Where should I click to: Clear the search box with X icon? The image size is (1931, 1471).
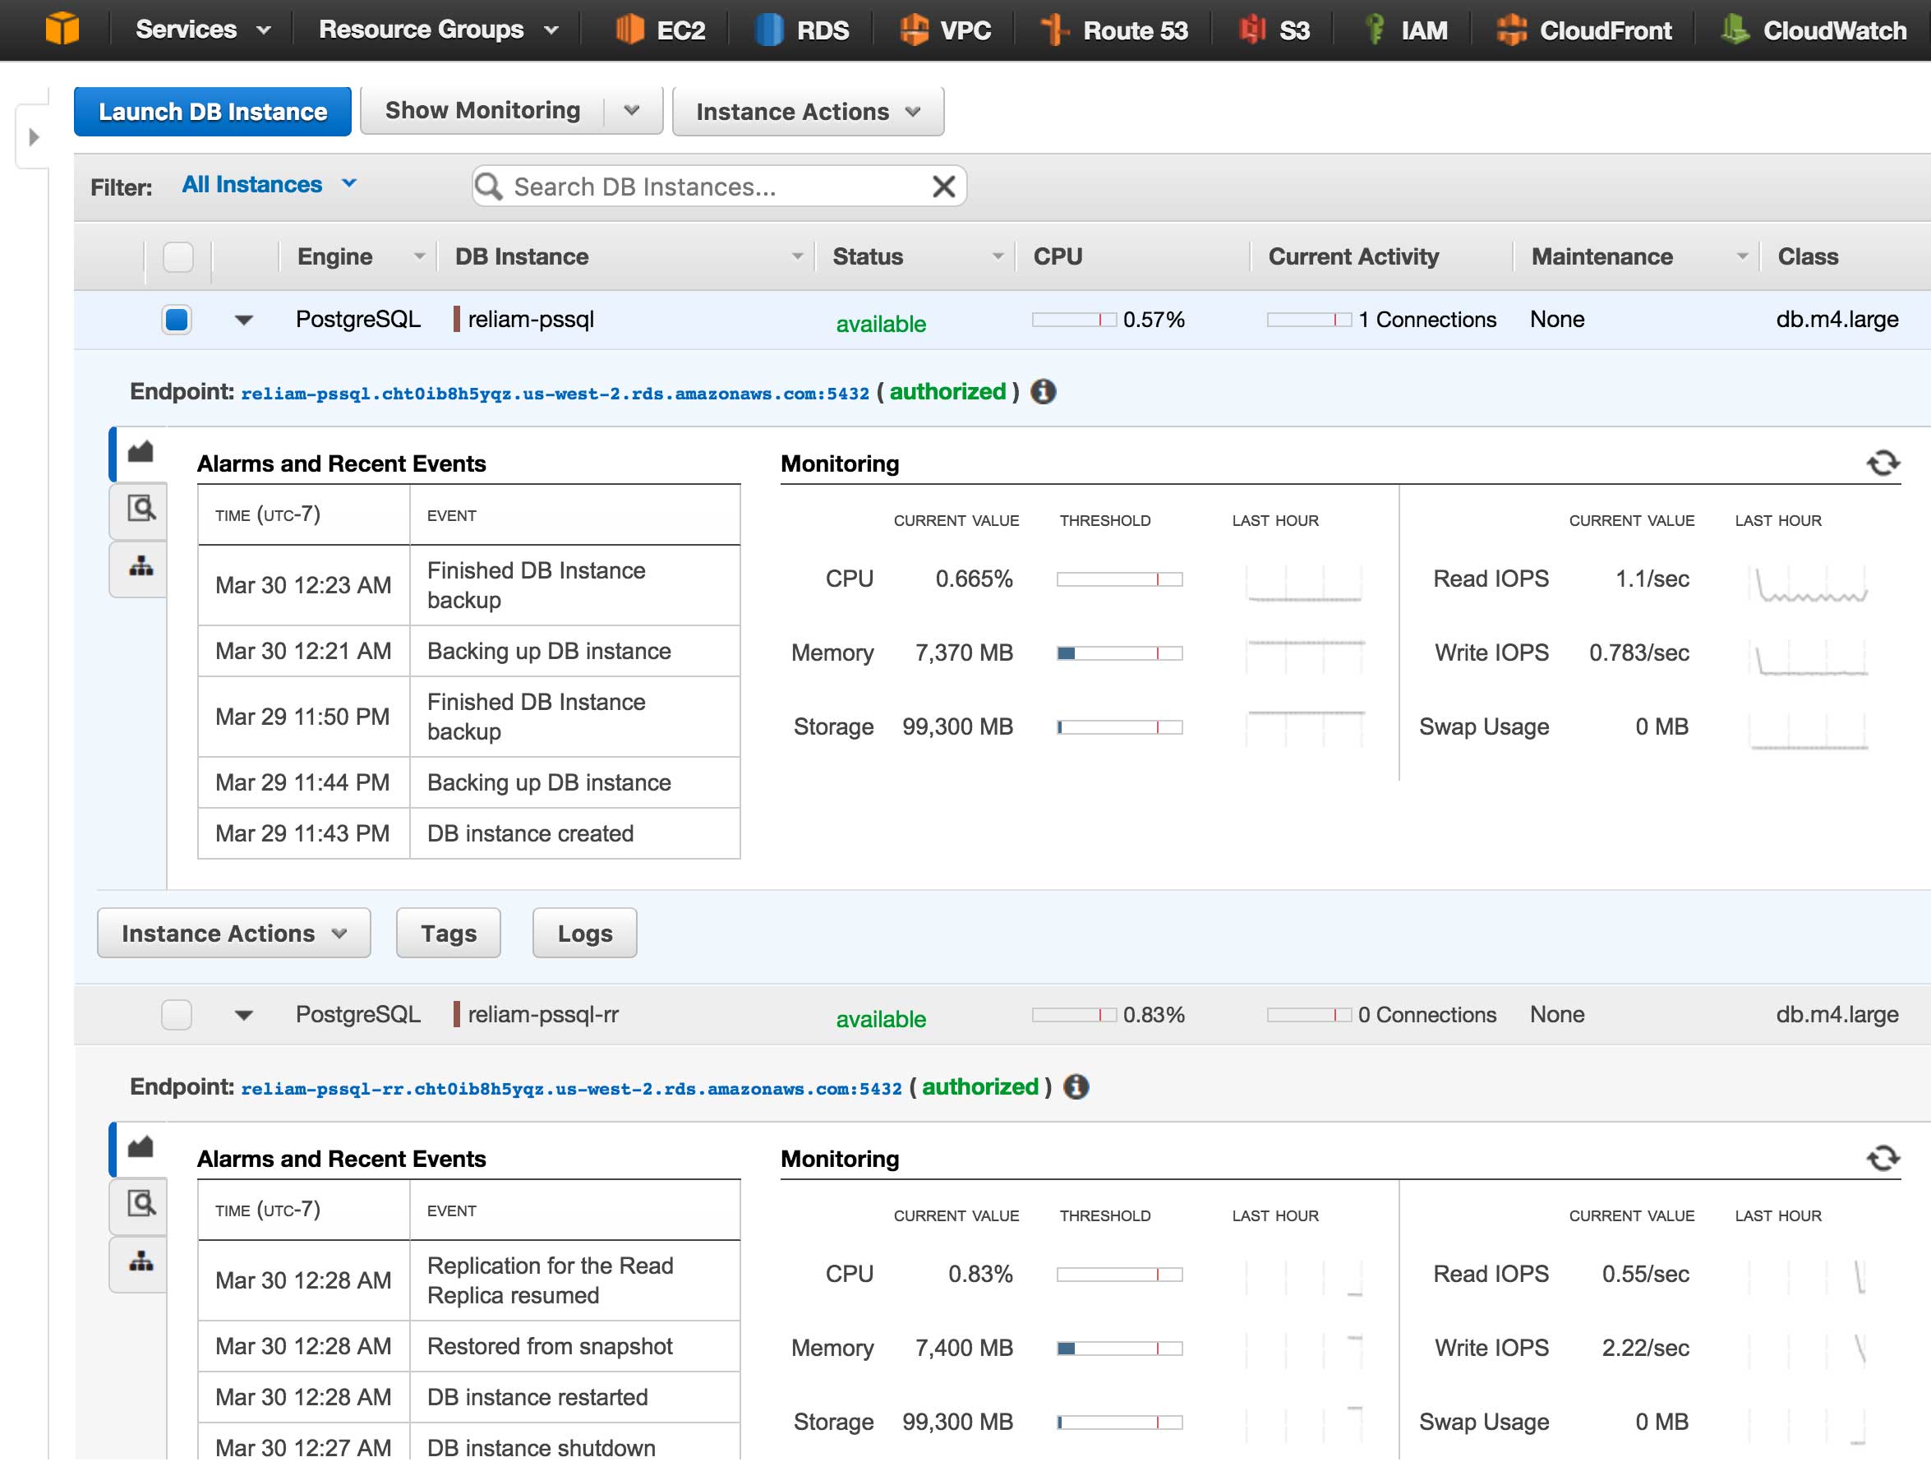tap(942, 187)
